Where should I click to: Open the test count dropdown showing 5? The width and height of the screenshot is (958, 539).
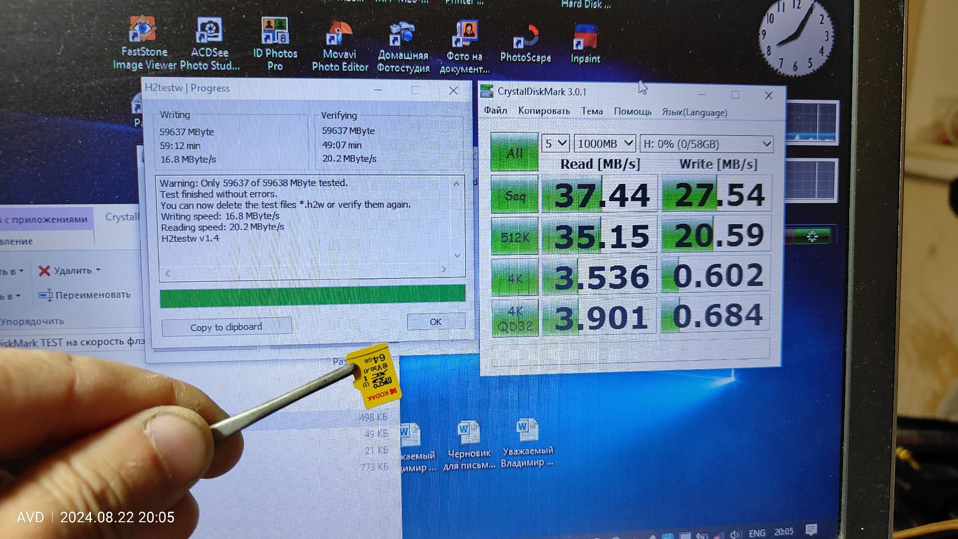coord(555,143)
